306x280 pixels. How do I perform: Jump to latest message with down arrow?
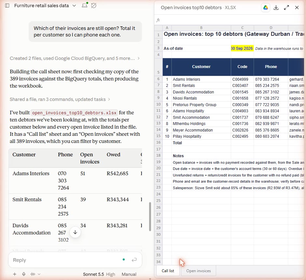pos(75,232)
